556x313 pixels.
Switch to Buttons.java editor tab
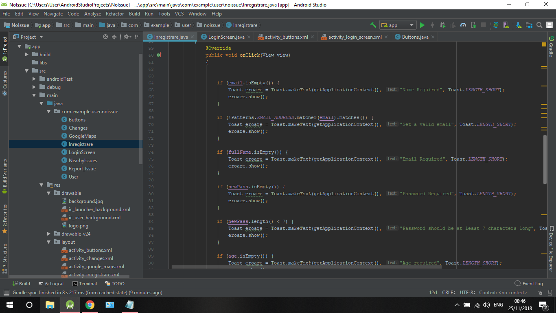[x=415, y=37]
